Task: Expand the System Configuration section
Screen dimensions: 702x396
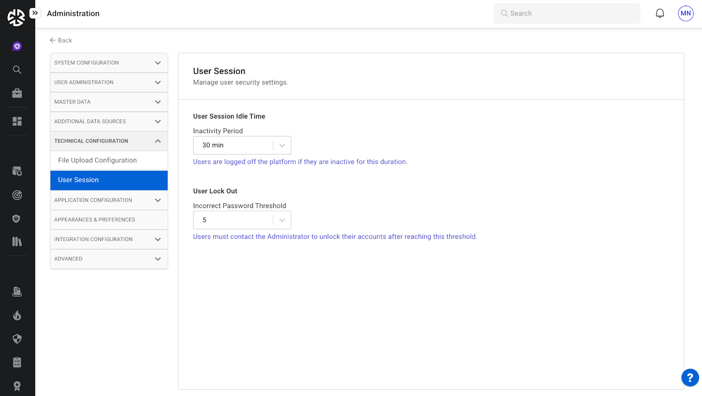Action: [x=109, y=63]
